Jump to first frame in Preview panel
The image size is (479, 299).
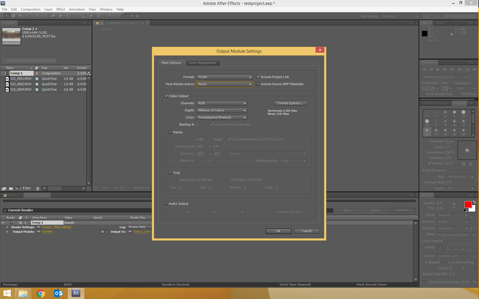click(x=424, y=69)
